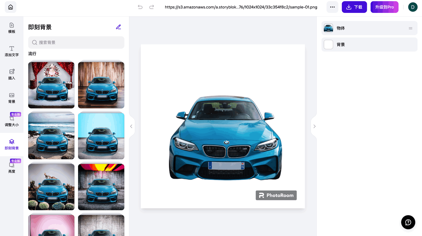
Task: Click the pencil edit icon beside 即刻背景
Action: point(118,27)
